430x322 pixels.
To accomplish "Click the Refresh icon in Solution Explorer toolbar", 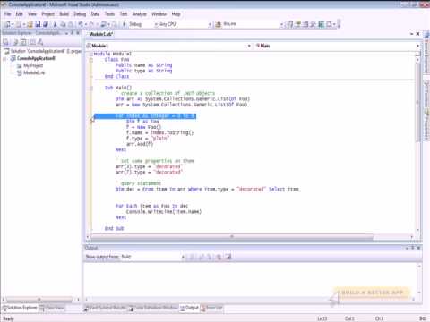I will (x=23, y=42).
